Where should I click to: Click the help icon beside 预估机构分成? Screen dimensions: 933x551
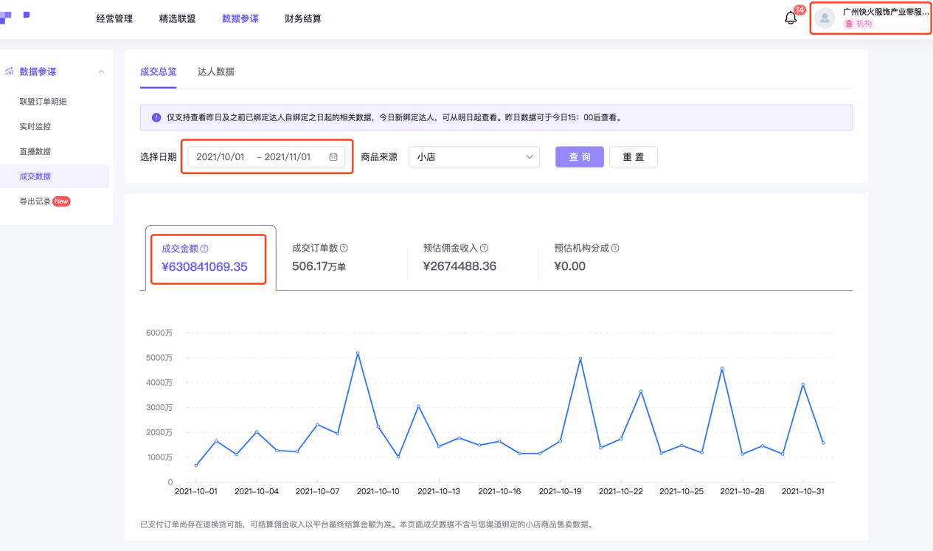[x=615, y=249]
